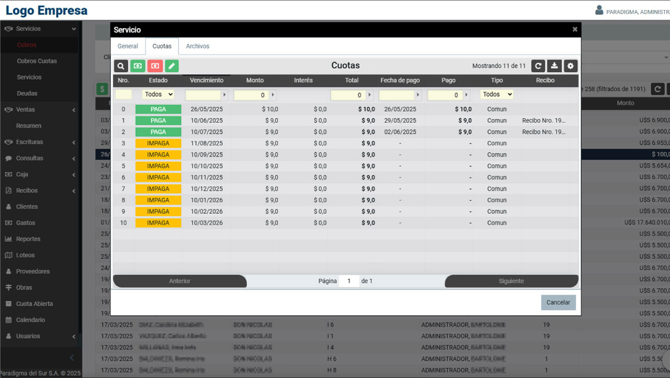The image size is (670, 378).
Task: Open the Estado filter dropdown
Action: click(x=158, y=95)
